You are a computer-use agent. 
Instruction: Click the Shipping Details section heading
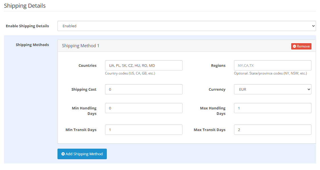(x=25, y=6)
